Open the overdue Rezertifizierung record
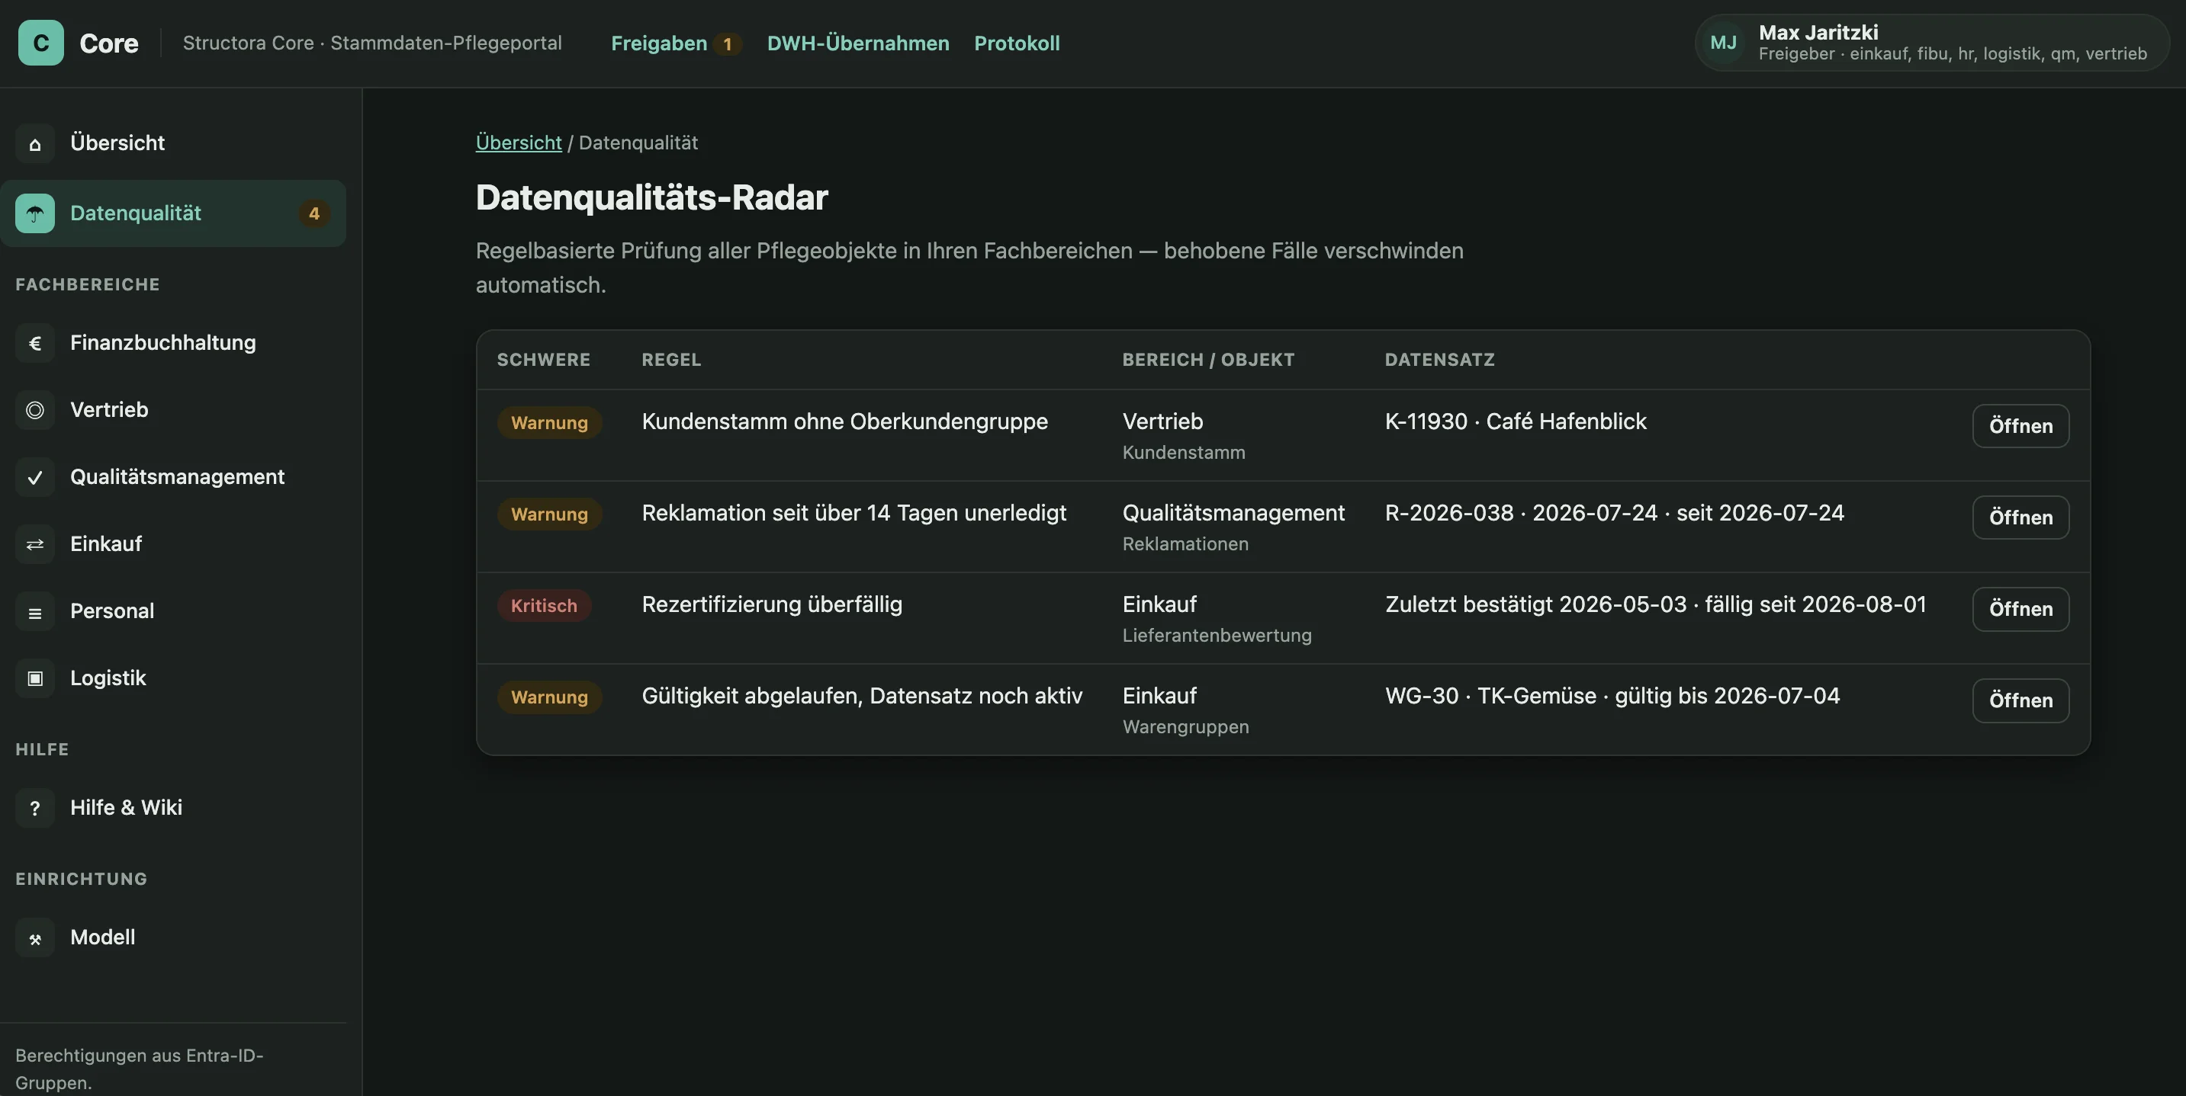The width and height of the screenshot is (2186, 1096). click(2020, 609)
